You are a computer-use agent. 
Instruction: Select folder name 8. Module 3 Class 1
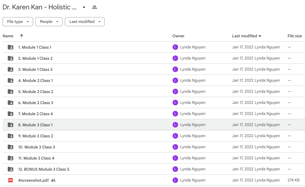click(36, 125)
